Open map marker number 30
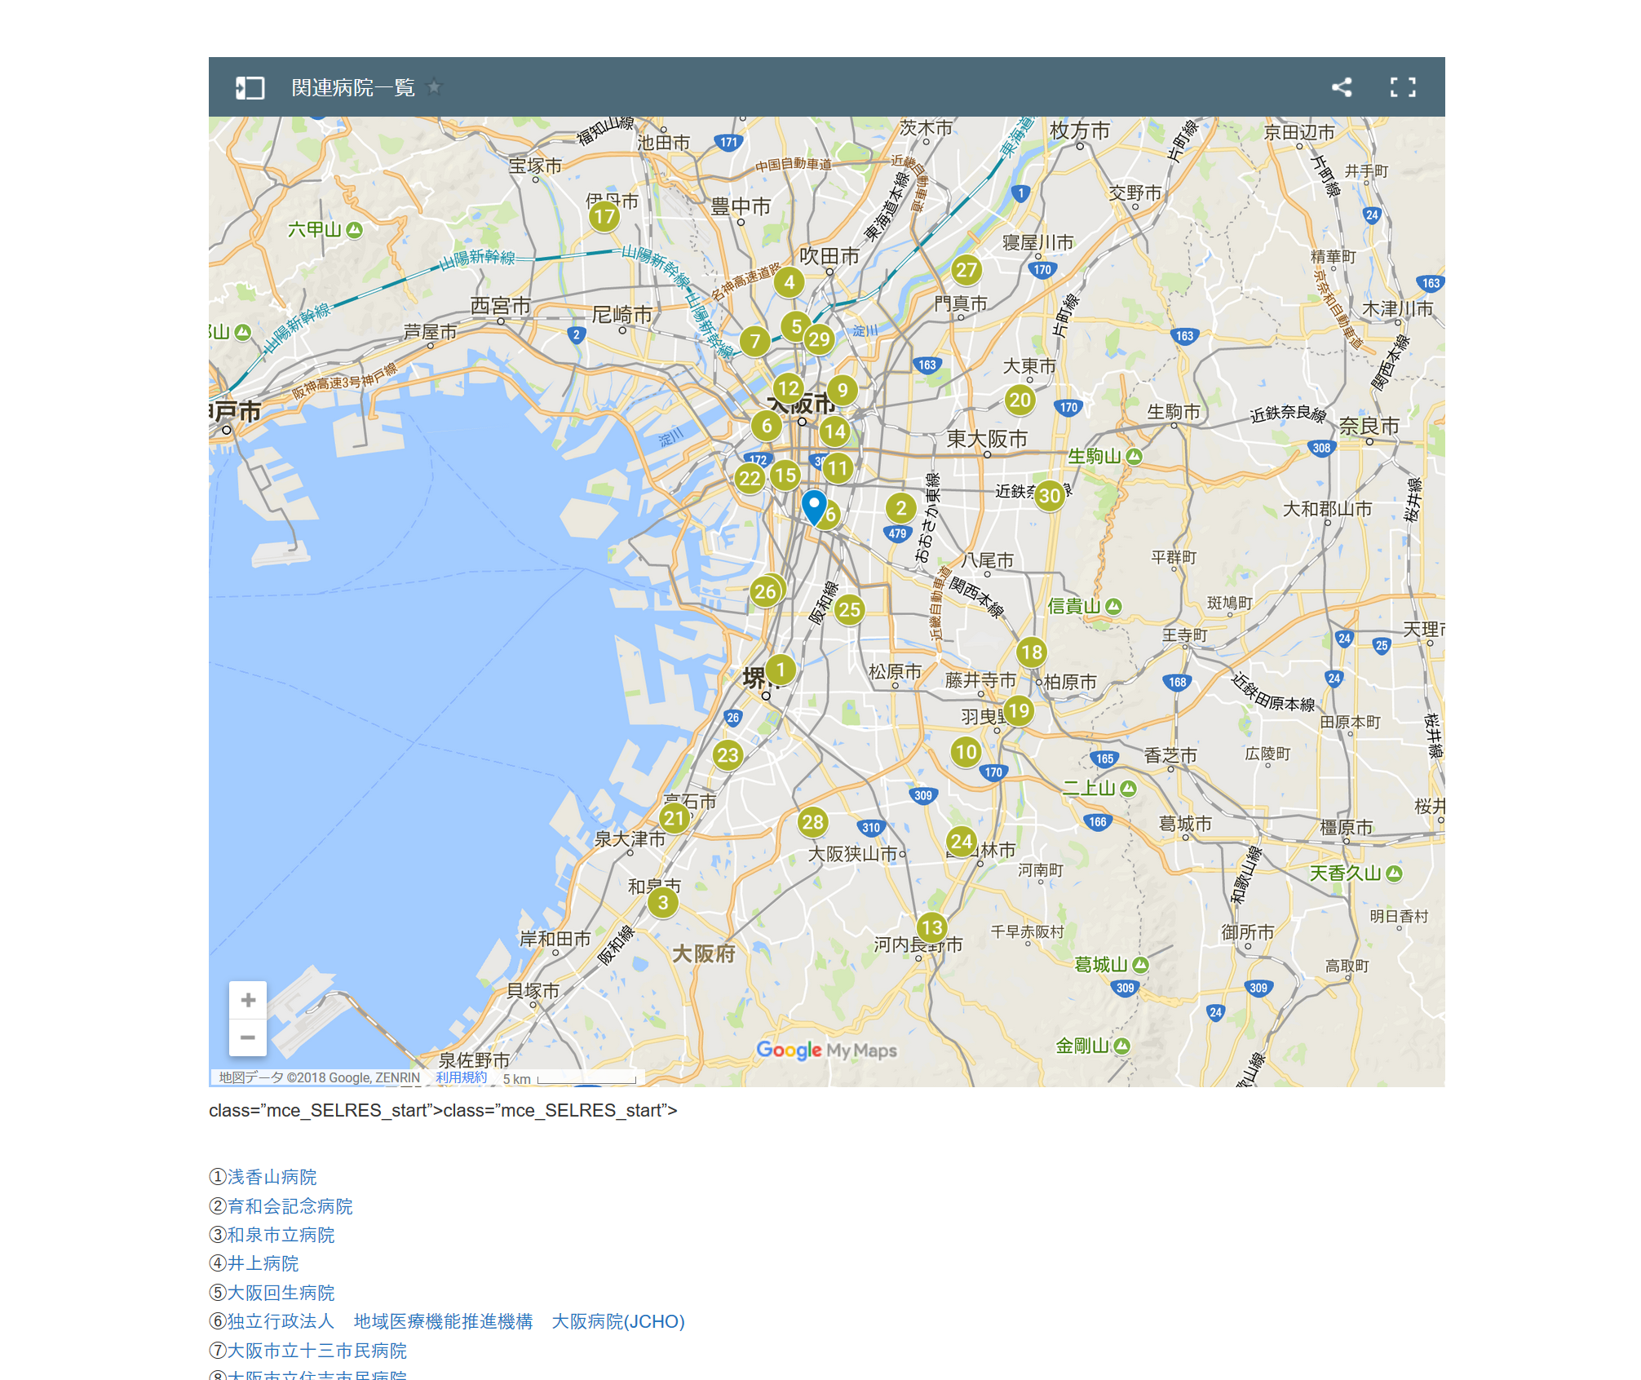Viewport: 1641px width, 1380px height. click(1050, 495)
